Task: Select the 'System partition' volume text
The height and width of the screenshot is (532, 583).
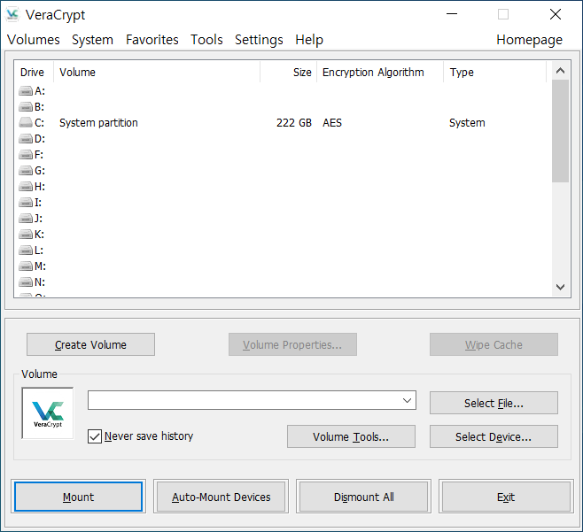Action: point(98,123)
